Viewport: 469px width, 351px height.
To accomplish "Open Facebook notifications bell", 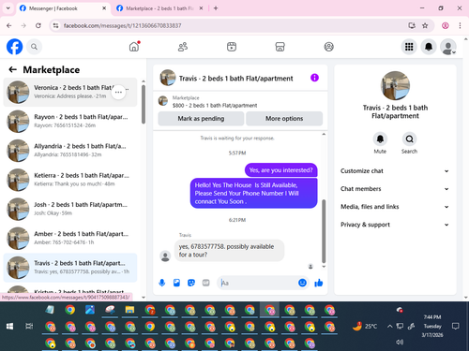I will click(x=429, y=47).
